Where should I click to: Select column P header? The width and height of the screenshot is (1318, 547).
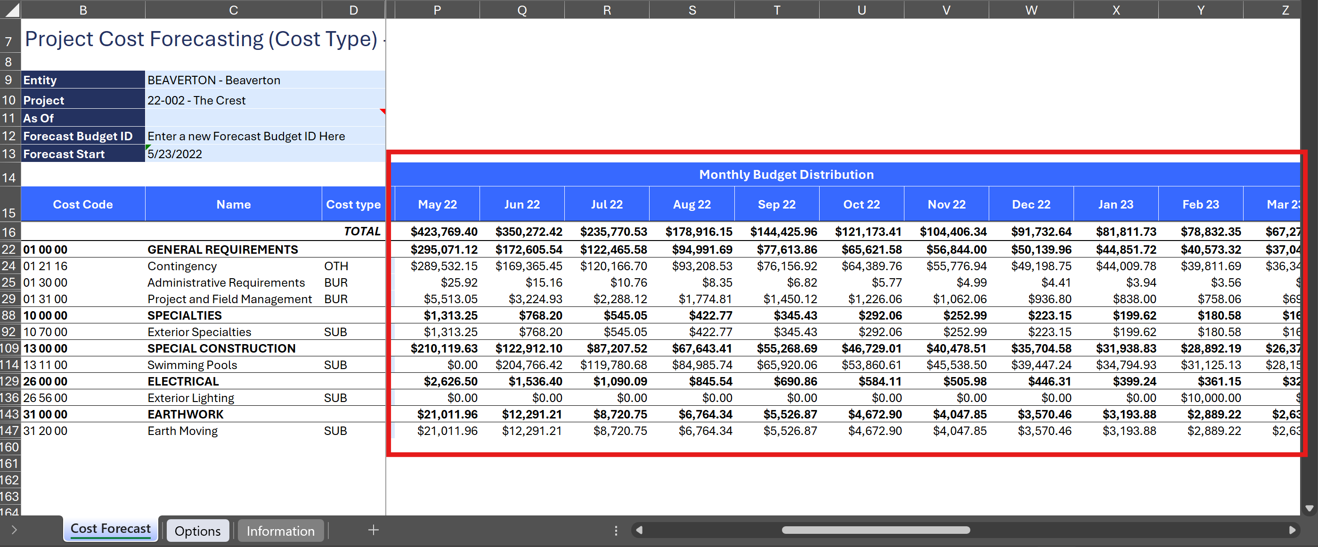tap(437, 10)
